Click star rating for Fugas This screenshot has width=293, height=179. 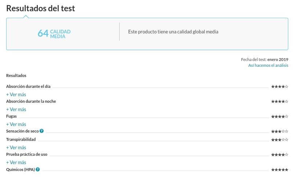[x=280, y=117]
